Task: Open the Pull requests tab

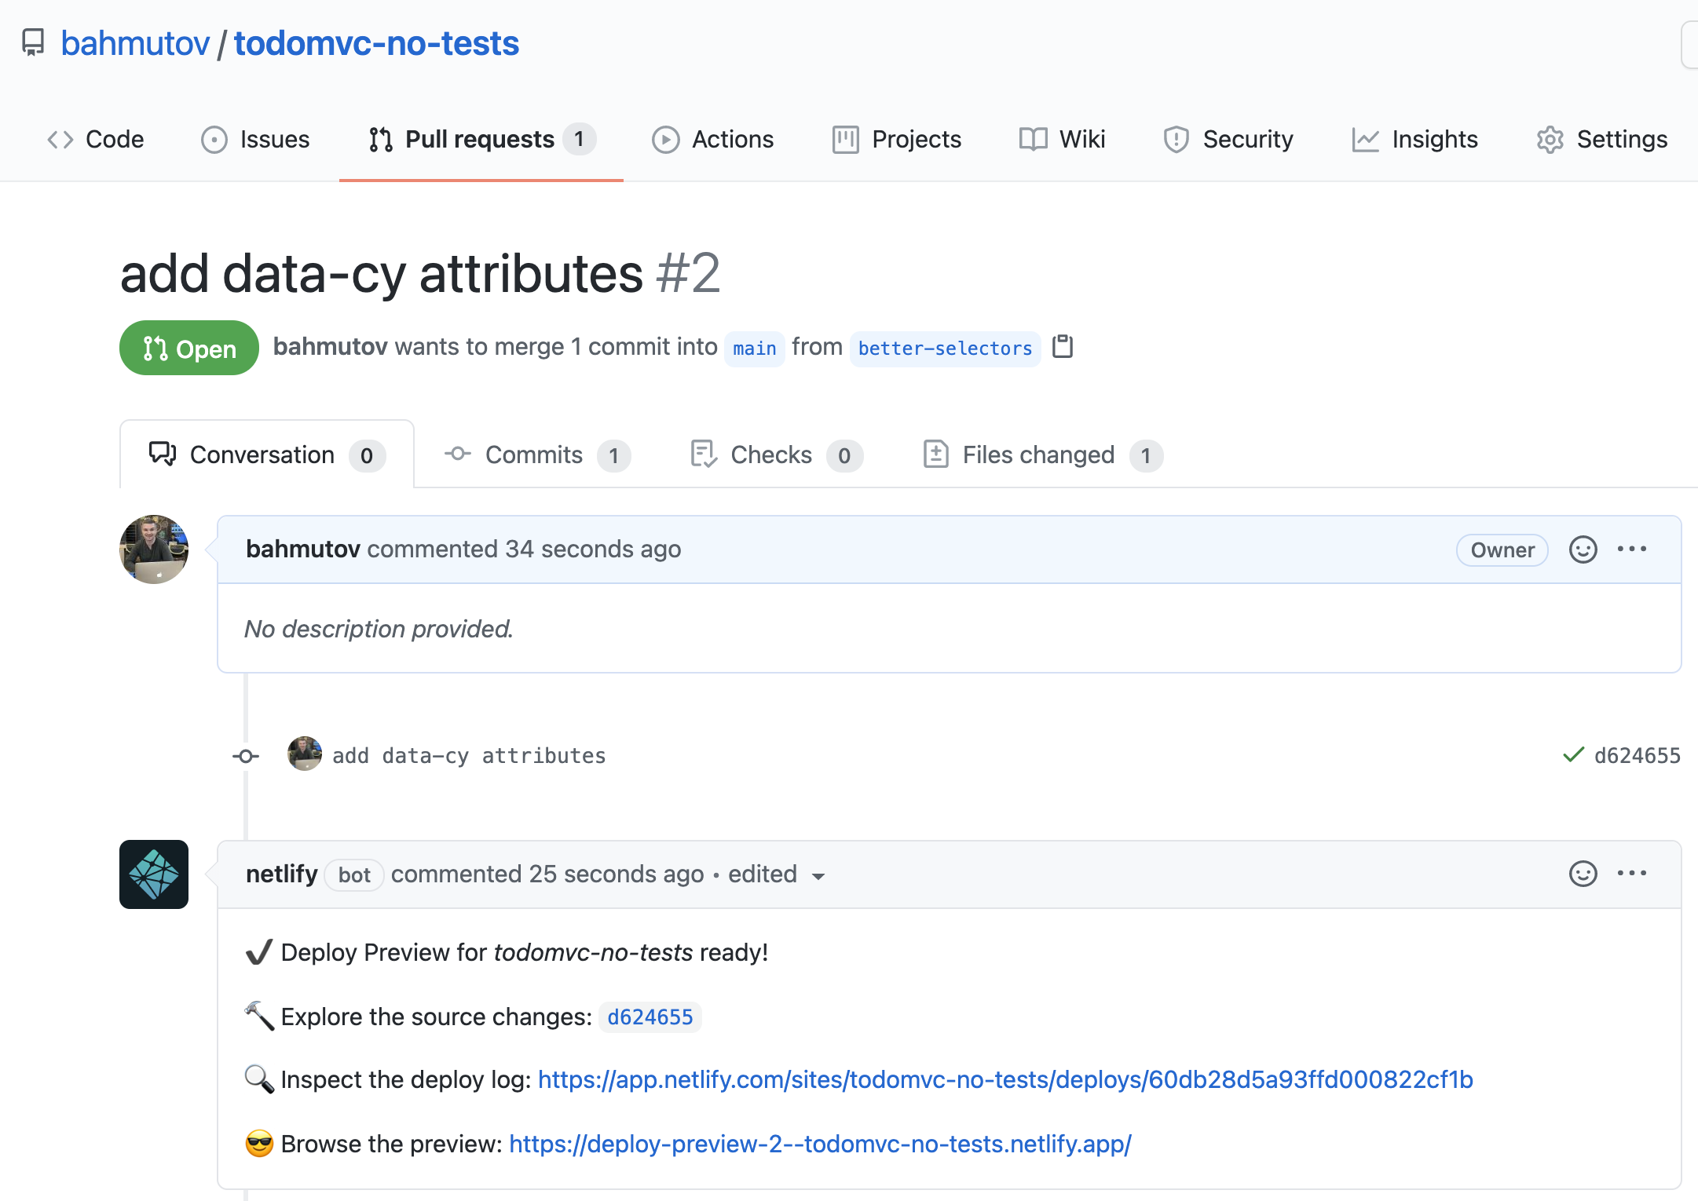Action: (481, 140)
